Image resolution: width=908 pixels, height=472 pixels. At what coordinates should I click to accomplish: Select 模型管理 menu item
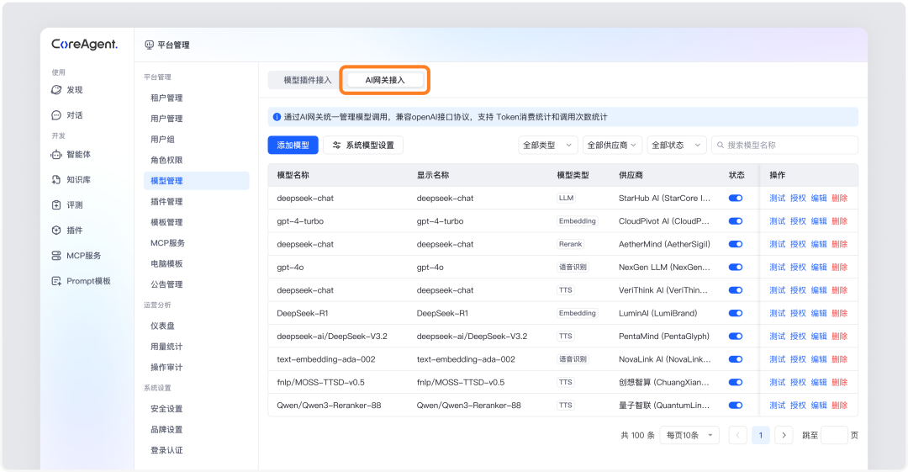coord(196,181)
